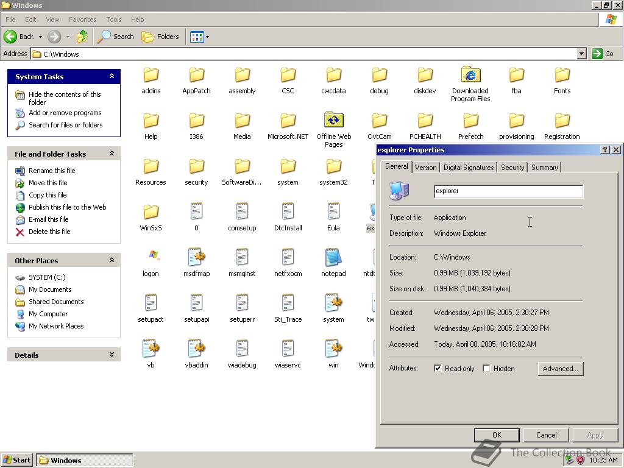Switch to the Digital Signatures tab
This screenshot has height=468, width=624.
coord(469,168)
